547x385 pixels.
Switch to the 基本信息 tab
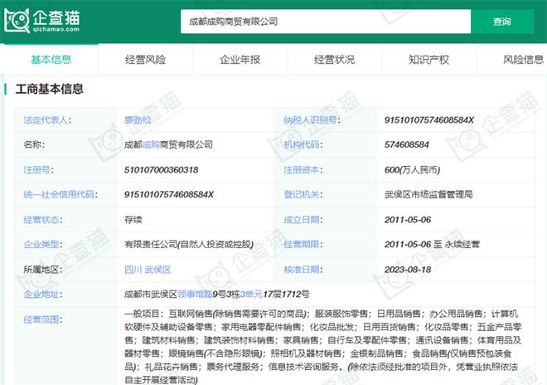(51, 60)
